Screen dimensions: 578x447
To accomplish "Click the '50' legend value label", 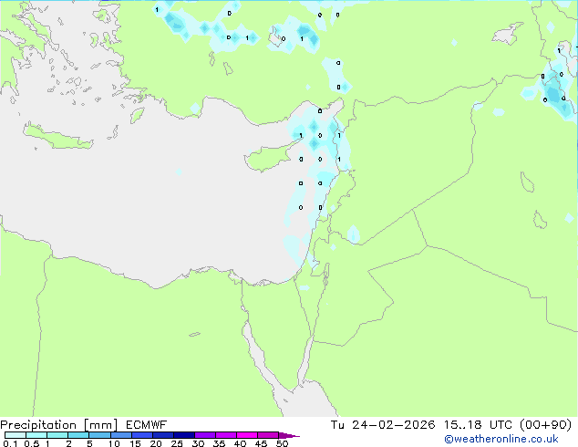I will (x=282, y=443).
